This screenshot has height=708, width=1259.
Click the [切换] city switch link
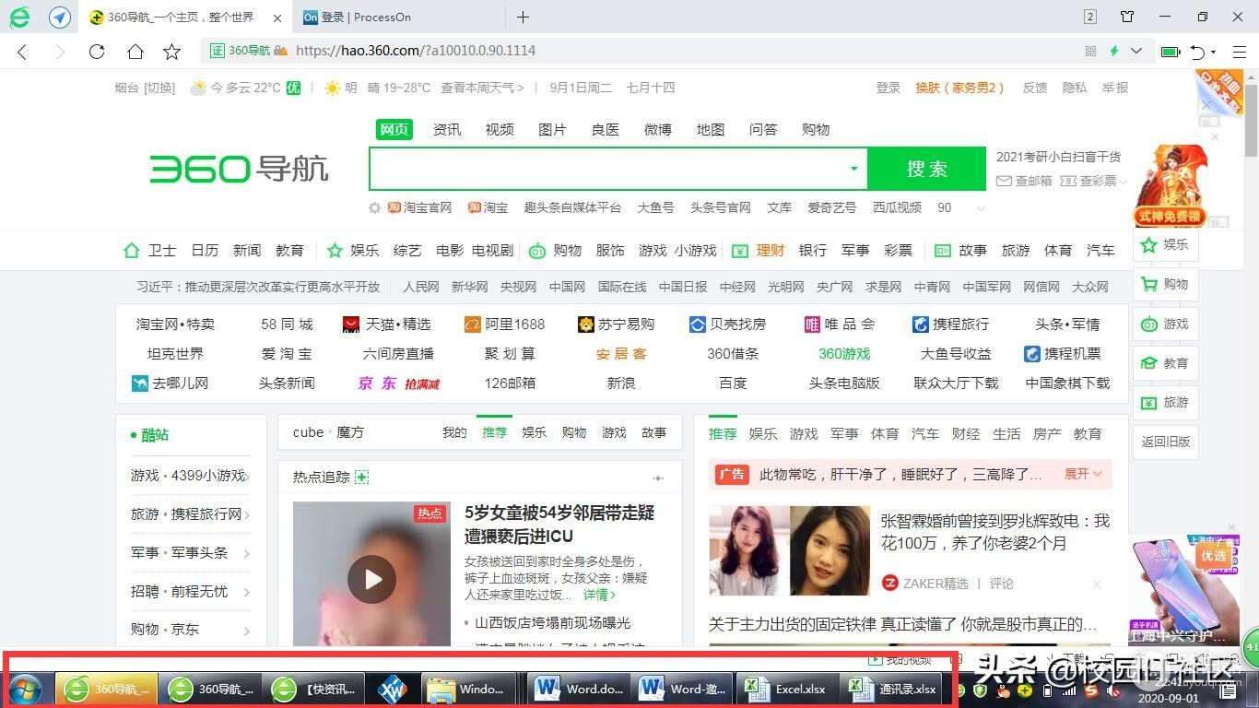(159, 88)
